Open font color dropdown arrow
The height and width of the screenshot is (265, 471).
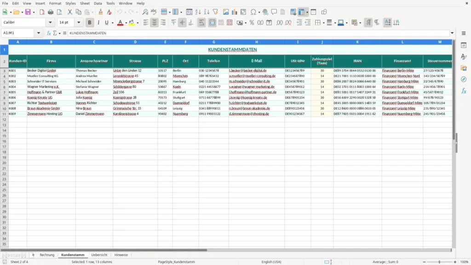[x=126, y=23]
